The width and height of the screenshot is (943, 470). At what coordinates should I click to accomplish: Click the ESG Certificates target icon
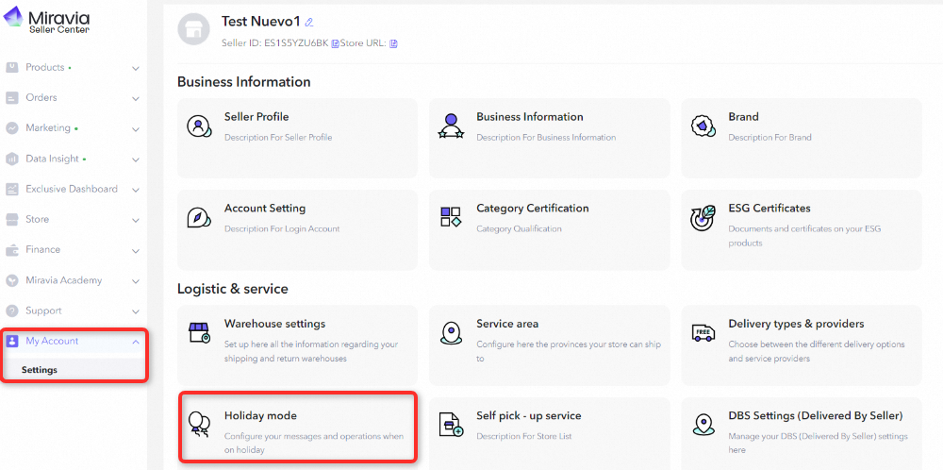703,218
